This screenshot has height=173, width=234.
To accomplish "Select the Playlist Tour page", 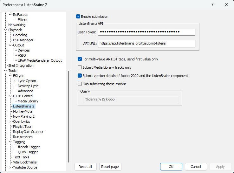I will point(22,127).
